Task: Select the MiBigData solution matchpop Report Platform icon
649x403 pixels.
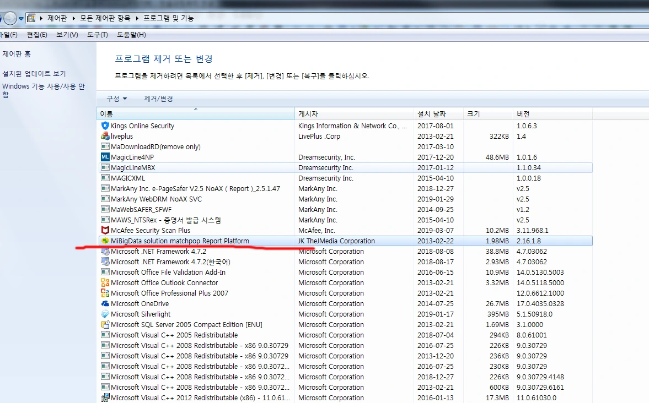Action: click(105, 241)
